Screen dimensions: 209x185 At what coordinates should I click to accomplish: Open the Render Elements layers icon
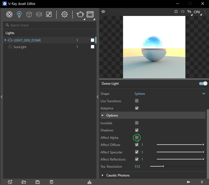39,14
